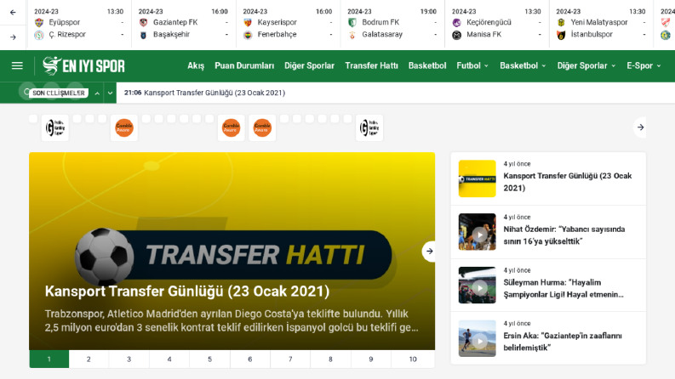Open sidebar article Kansport Transfer Günlüğü (23 Ocak 2021)
The width and height of the screenshot is (675, 379).
(568, 182)
